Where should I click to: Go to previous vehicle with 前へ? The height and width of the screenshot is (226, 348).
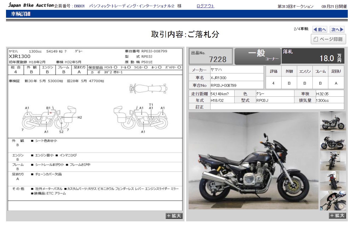(x=320, y=29)
